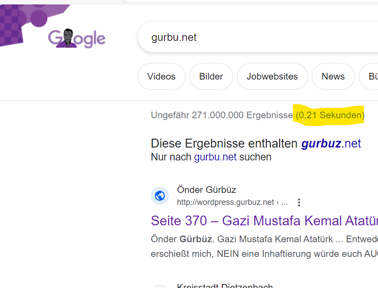Select the News filter chip
The width and height of the screenshot is (378, 288).
point(333,76)
